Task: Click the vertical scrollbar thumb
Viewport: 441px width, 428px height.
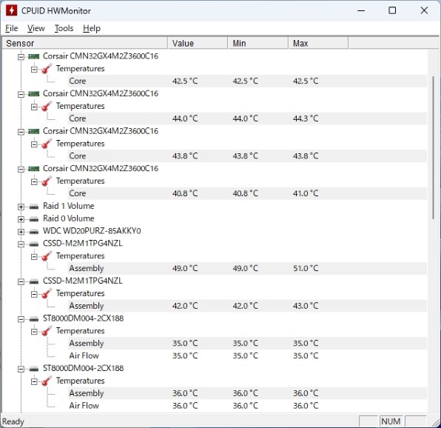Action: [x=434, y=147]
